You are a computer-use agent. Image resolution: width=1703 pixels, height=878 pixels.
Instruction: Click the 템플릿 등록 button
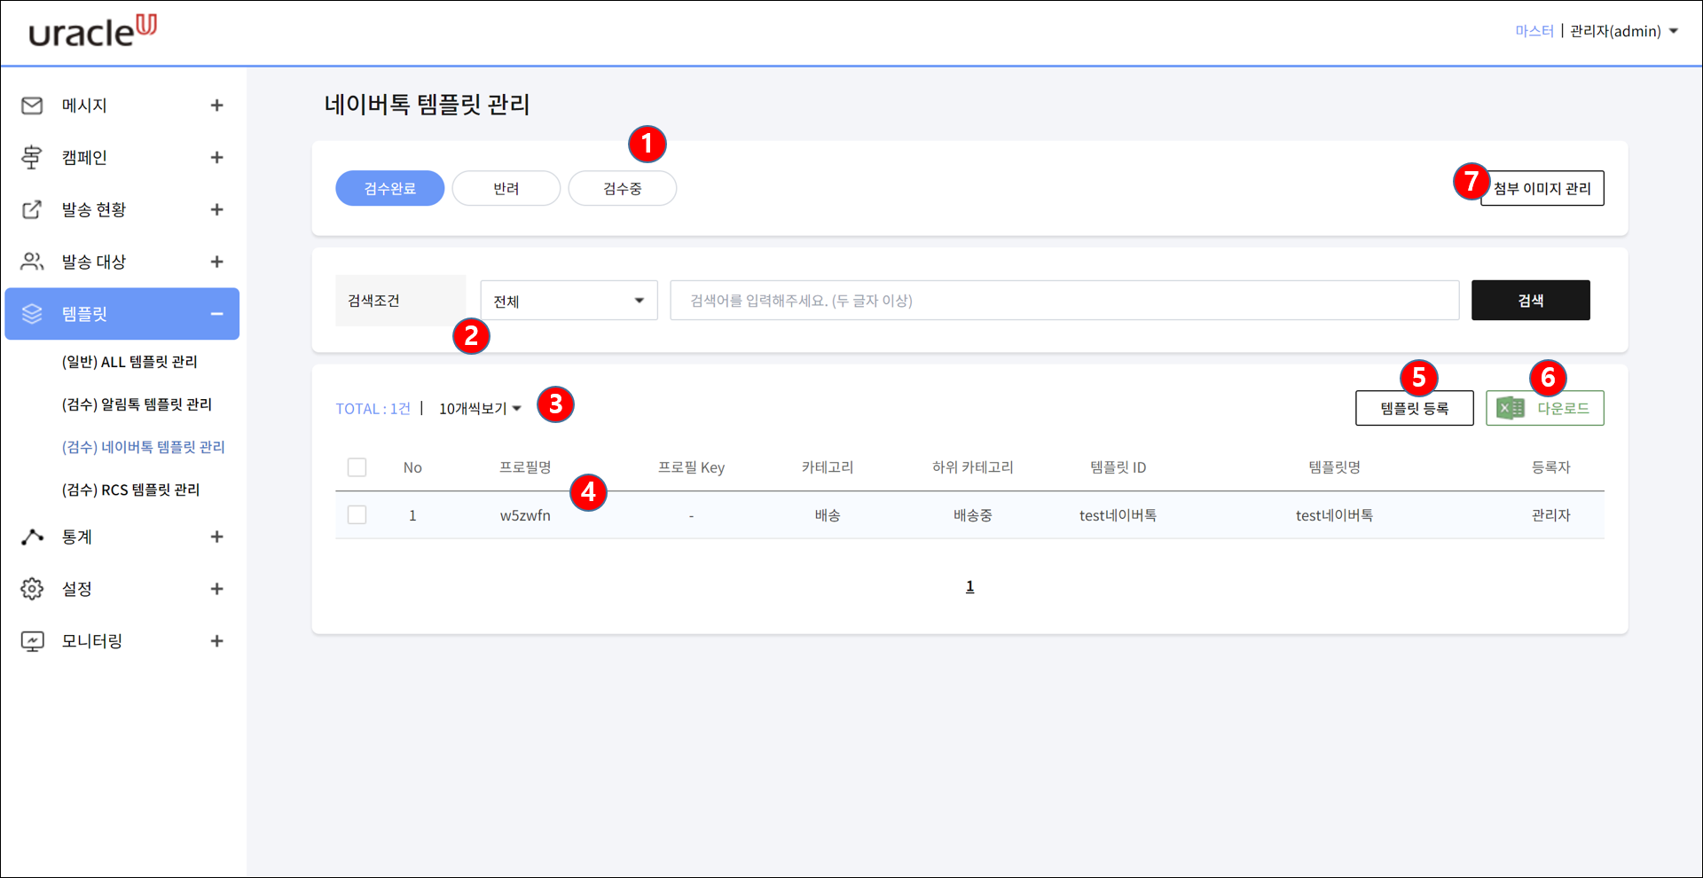(1415, 408)
